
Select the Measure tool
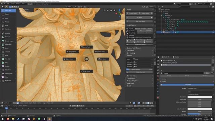[8, 37]
